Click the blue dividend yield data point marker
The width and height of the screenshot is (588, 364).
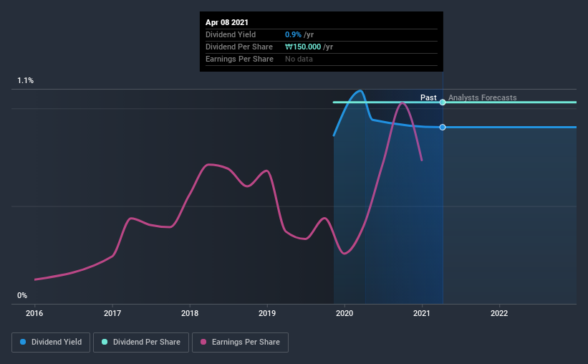click(x=443, y=128)
